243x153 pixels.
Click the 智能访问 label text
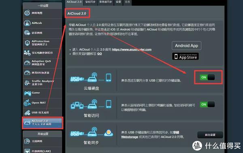(x=92, y=116)
